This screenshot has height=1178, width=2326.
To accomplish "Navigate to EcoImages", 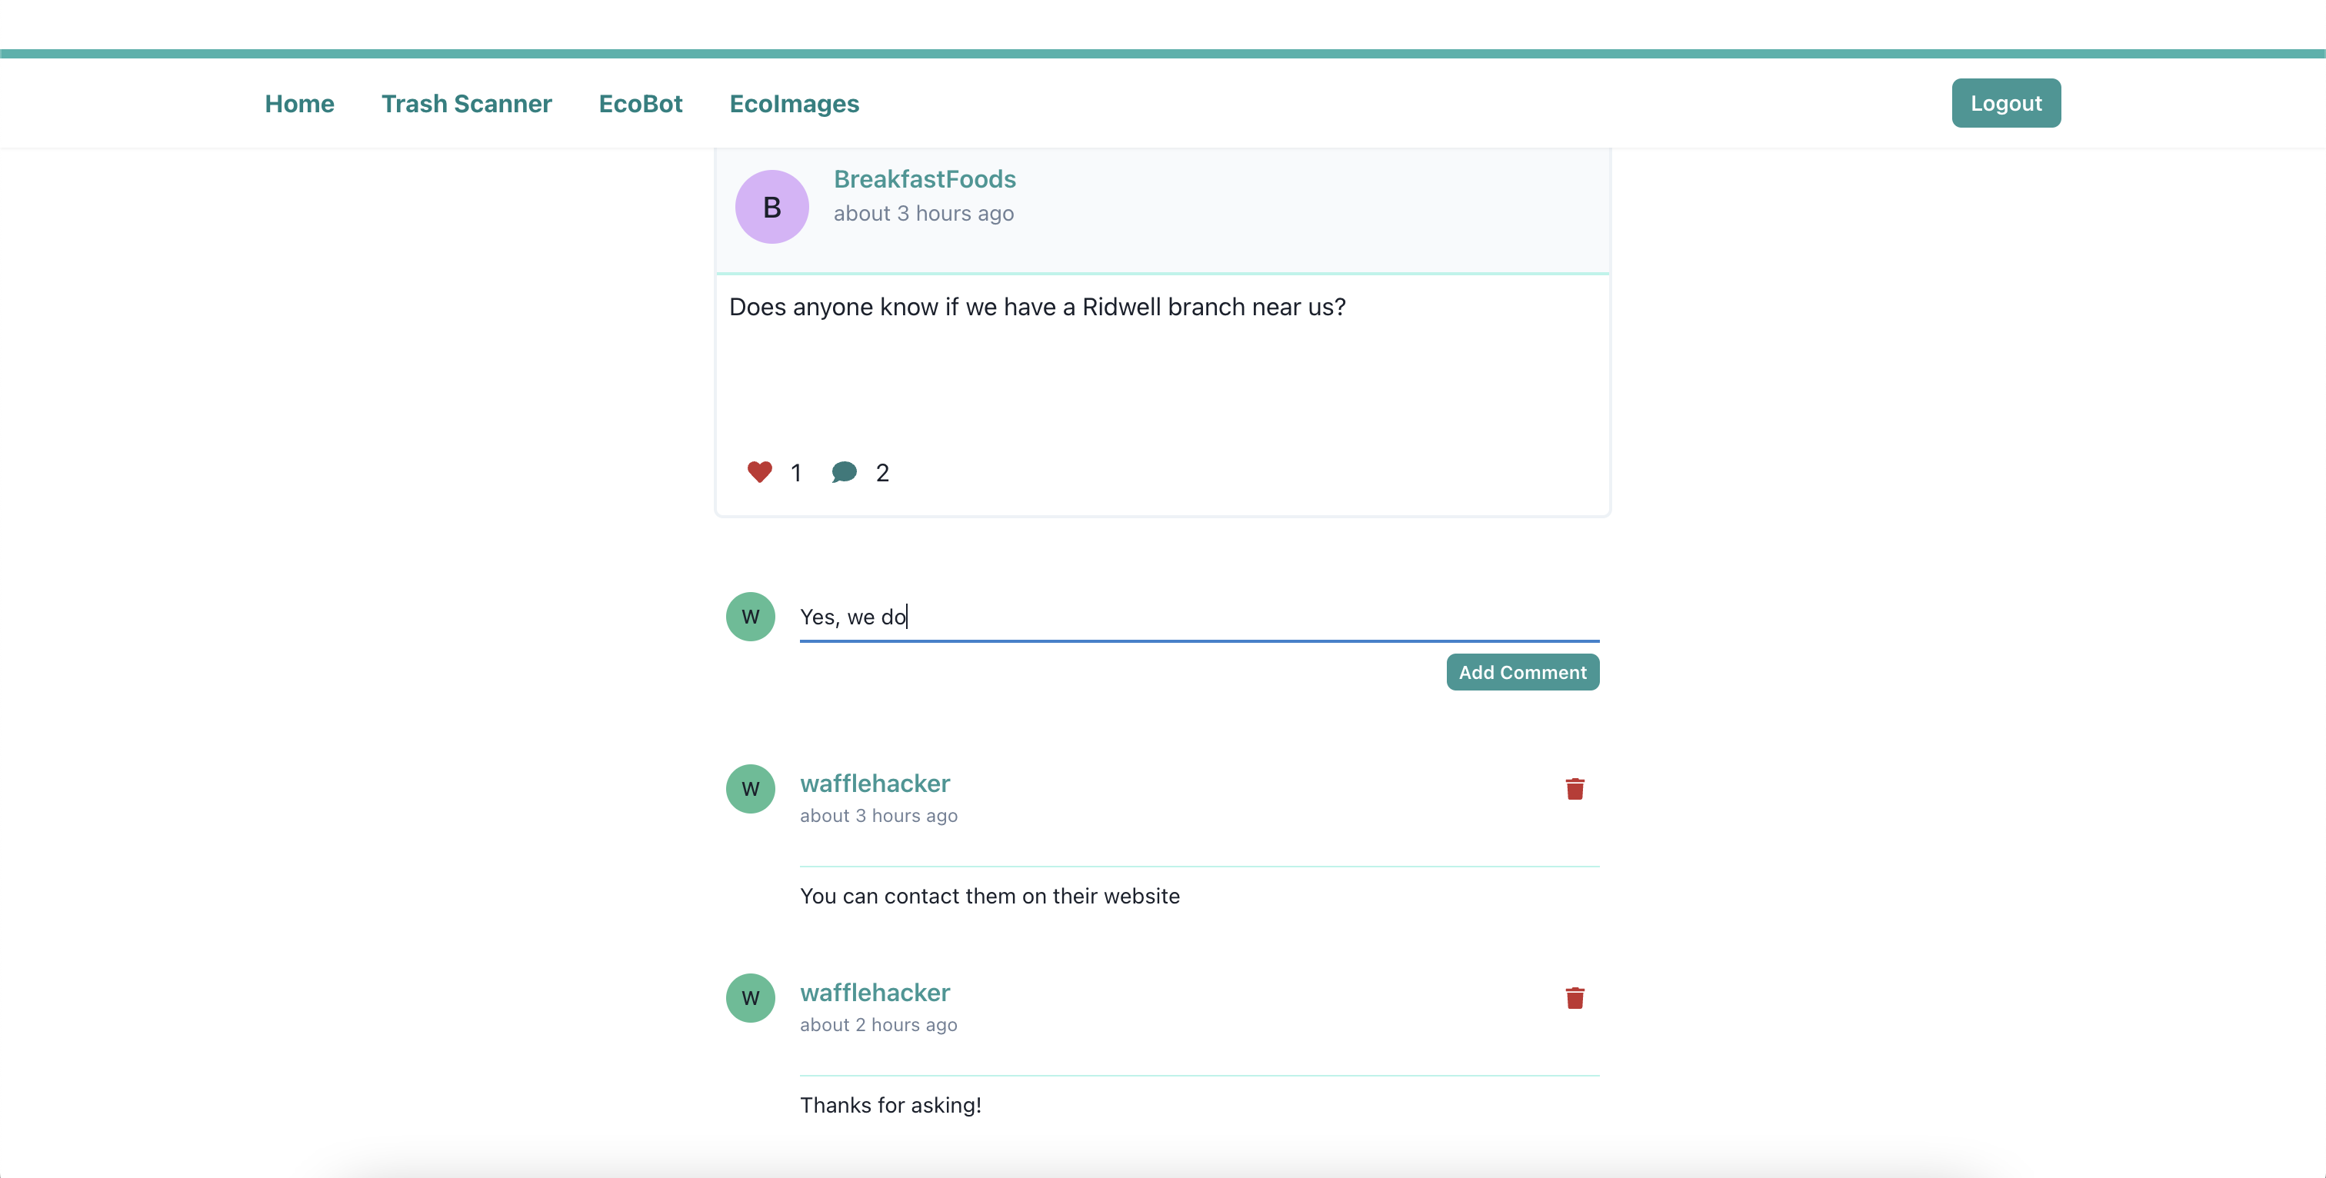I will pos(794,104).
